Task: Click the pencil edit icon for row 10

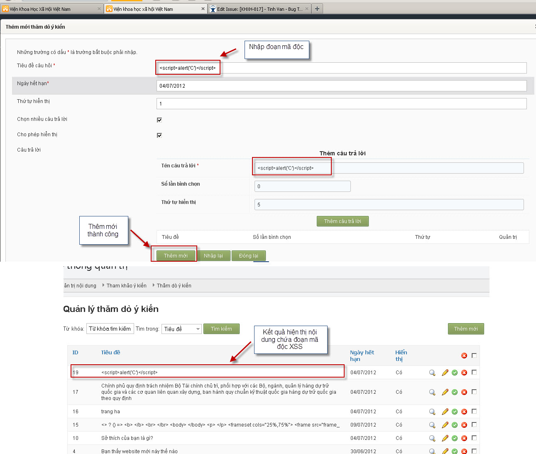Action: [445, 438]
